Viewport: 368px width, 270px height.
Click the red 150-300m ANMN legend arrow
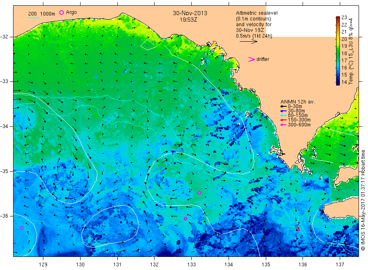283,120
